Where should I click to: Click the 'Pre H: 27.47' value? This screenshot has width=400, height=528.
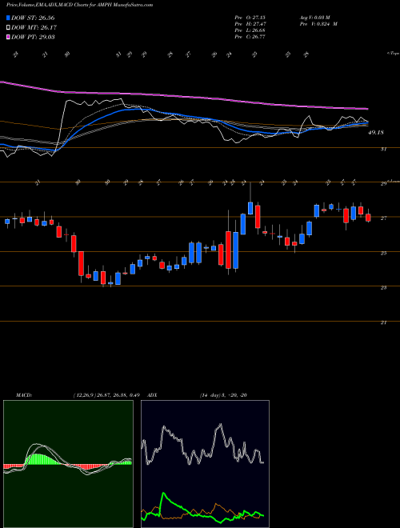[250, 24]
